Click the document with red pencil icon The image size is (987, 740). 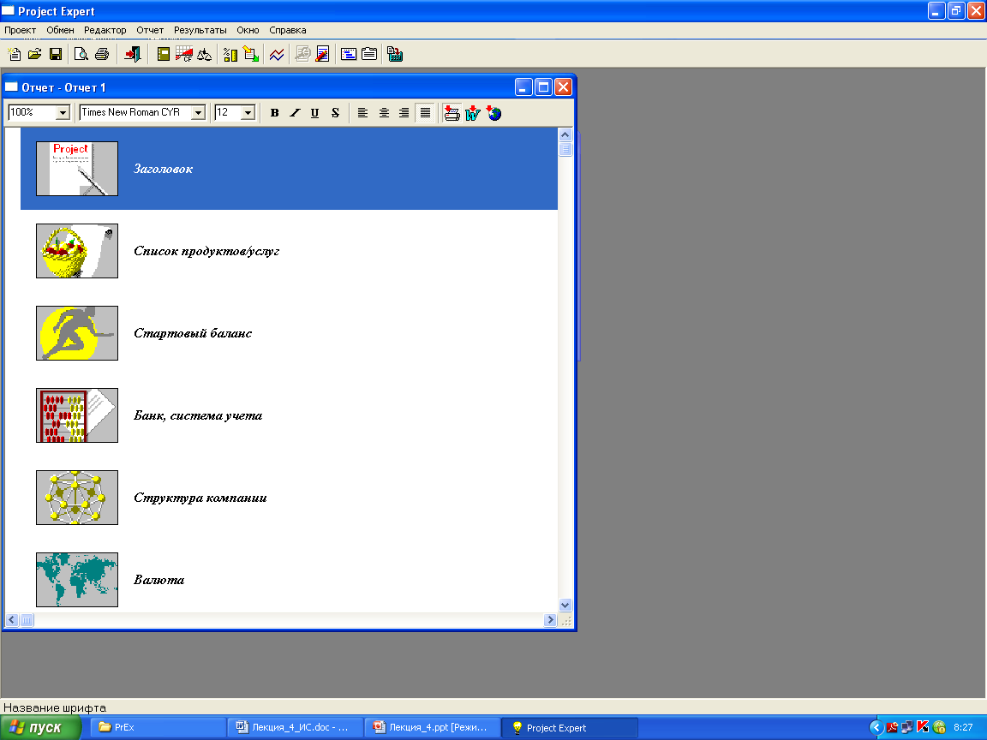click(322, 55)
